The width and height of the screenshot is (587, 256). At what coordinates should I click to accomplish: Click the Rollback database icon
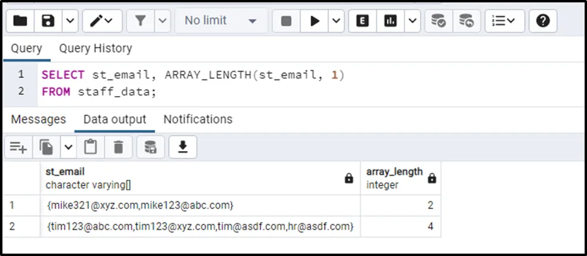[x=466, y=21]
